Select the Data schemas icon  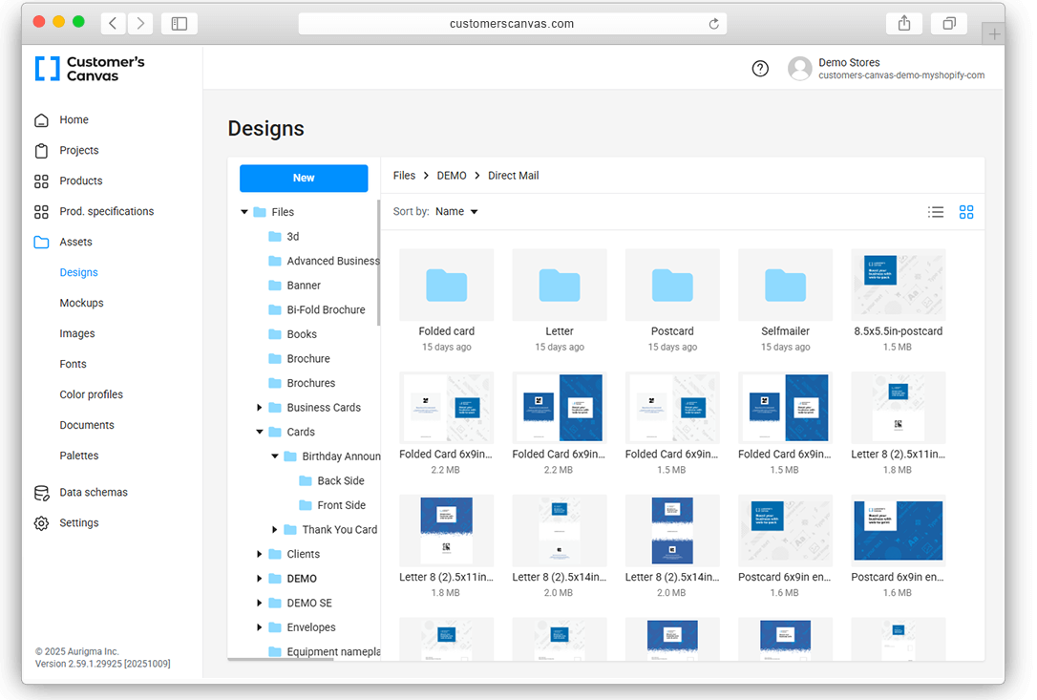(40, 492)
